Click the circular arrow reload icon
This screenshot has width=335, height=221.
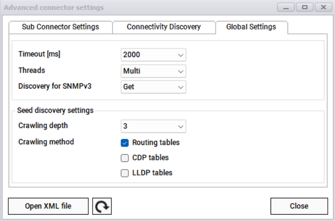point(102,206)
